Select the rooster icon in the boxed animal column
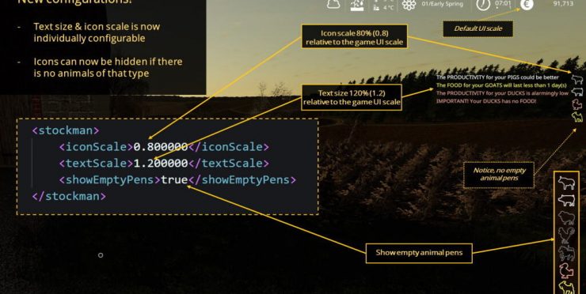The width and height of the screenshot is (586, 294). [x=566, y=235]
